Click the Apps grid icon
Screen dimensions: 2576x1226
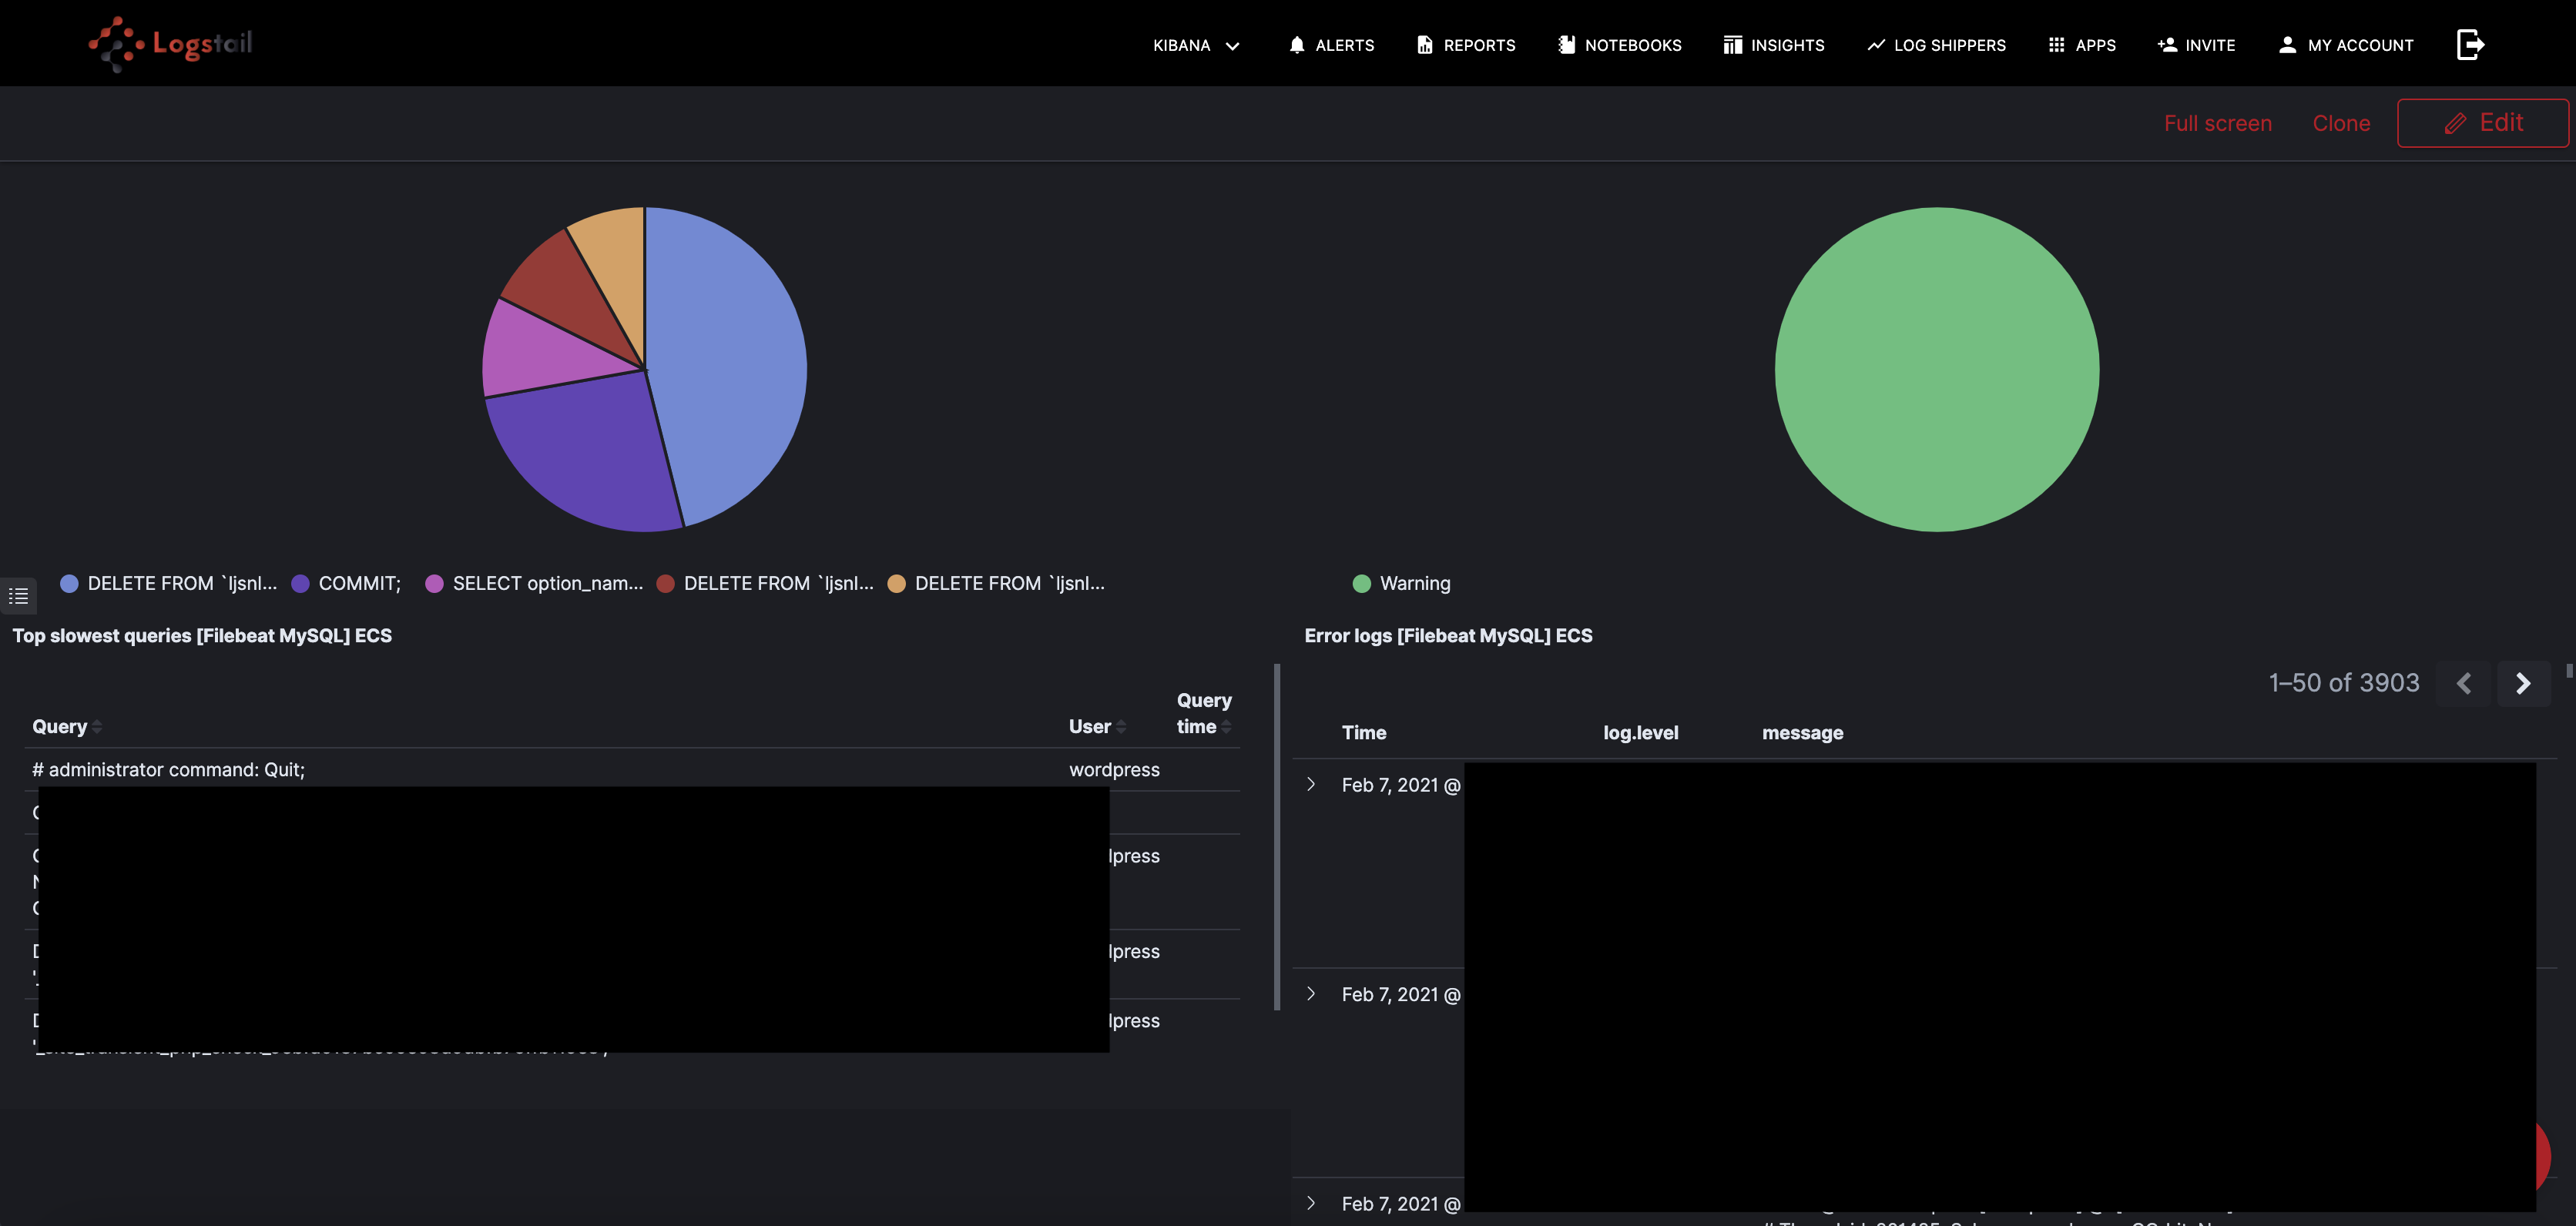pos(2056,45)
